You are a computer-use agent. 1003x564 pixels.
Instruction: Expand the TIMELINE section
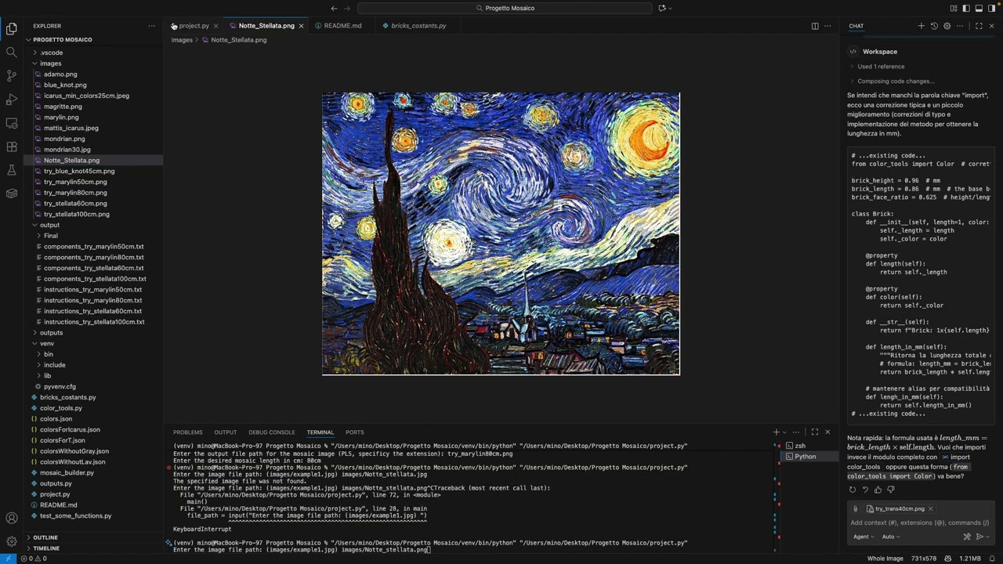pos(46,548)
